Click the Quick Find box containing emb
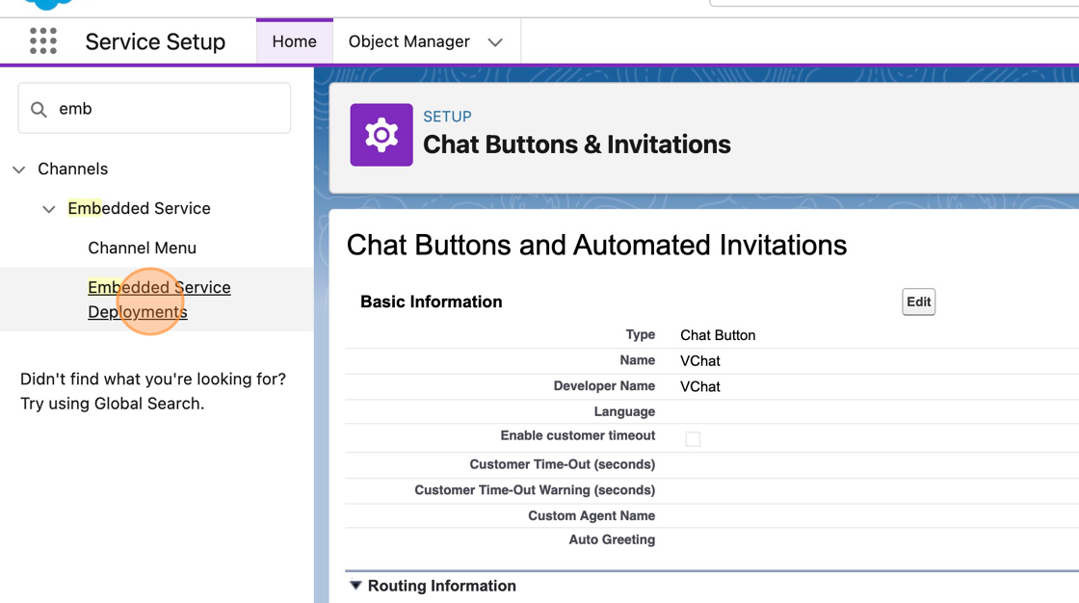 point(154,108)
